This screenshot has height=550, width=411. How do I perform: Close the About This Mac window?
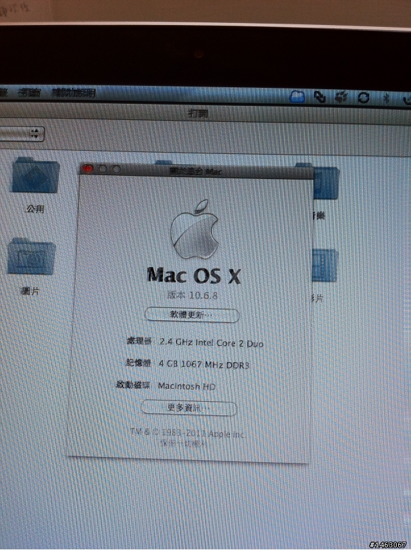pyautogui.click(x=88, y=169)
